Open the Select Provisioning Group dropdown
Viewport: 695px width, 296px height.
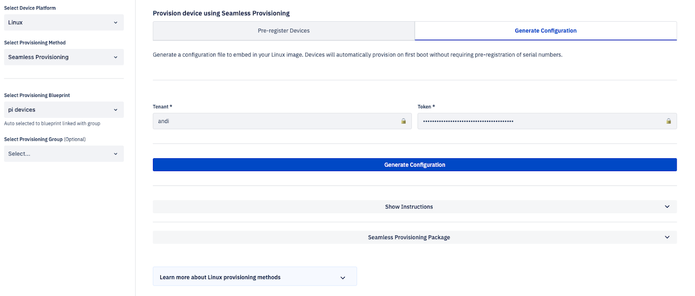pos(63,154)
